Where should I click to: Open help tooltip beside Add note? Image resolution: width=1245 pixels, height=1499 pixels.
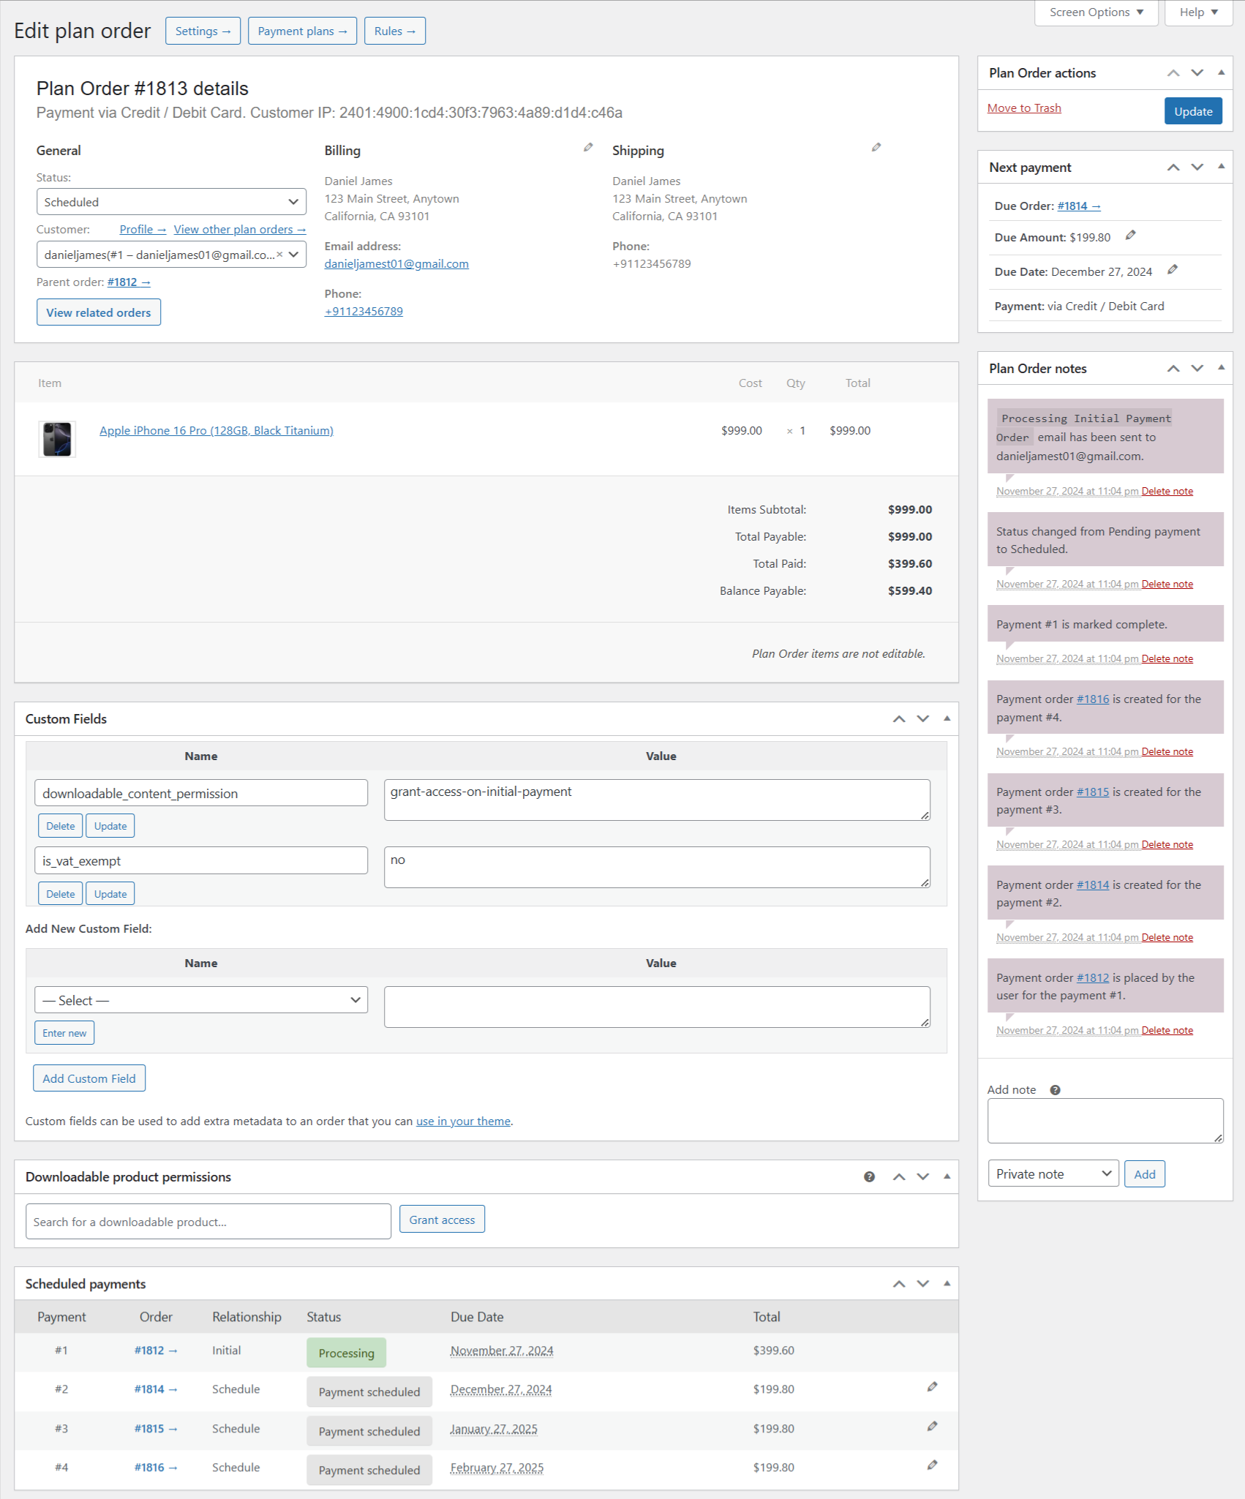coord(1055,1089)
